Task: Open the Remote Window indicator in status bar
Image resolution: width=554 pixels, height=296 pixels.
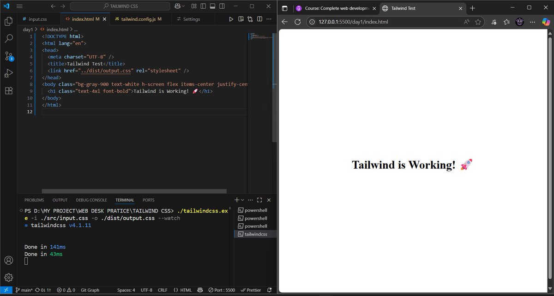Action: click(x=6, y=290)
